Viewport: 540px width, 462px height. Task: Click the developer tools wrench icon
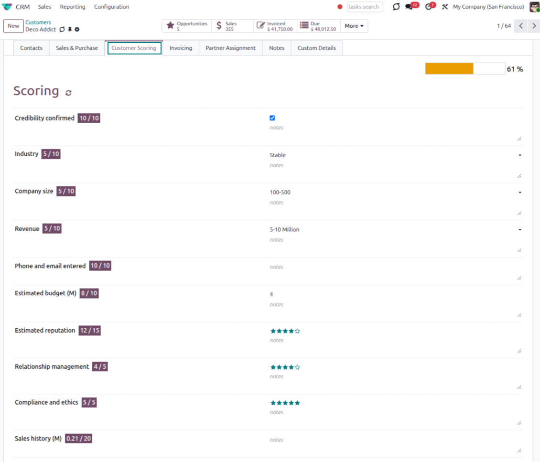coord(444,7)
